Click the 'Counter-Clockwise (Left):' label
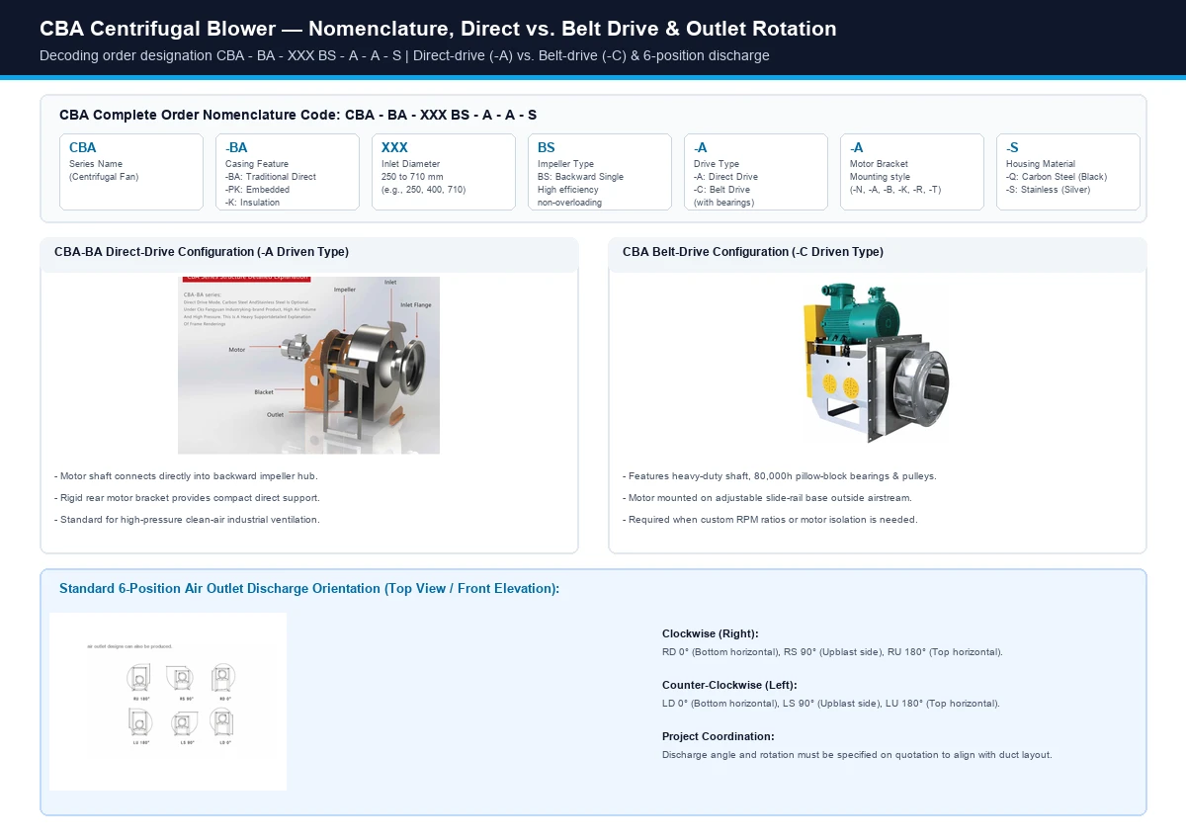 pos(729,685)
